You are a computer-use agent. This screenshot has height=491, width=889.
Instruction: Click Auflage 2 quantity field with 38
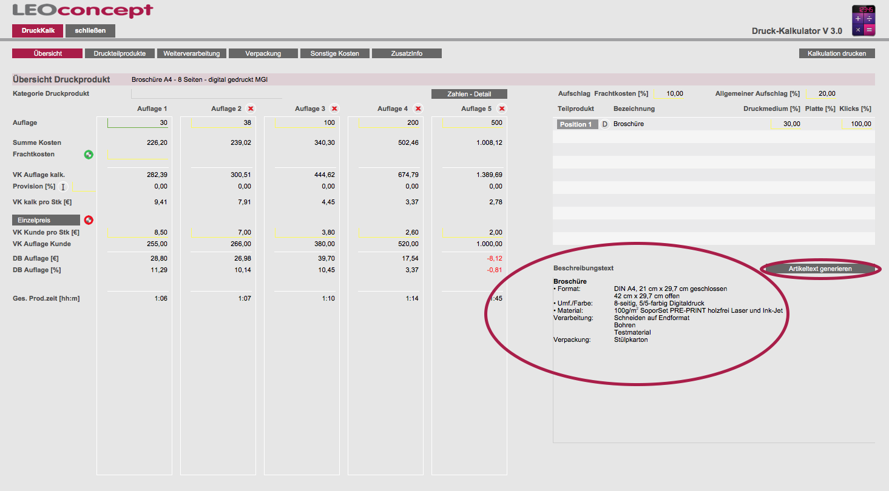pos(222,122)
